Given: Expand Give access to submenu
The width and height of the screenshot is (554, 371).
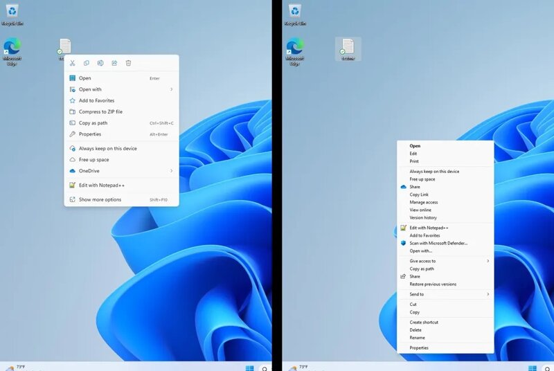Looking at the screenshot, I should [x=445, y=261].
